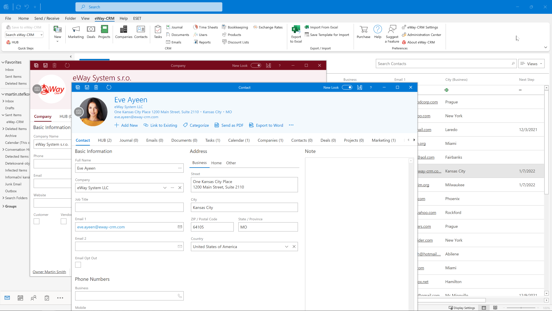Open eWay-CRM Settings icon
The width and height of the screenshot is (552, 311).
click(404, 26)
